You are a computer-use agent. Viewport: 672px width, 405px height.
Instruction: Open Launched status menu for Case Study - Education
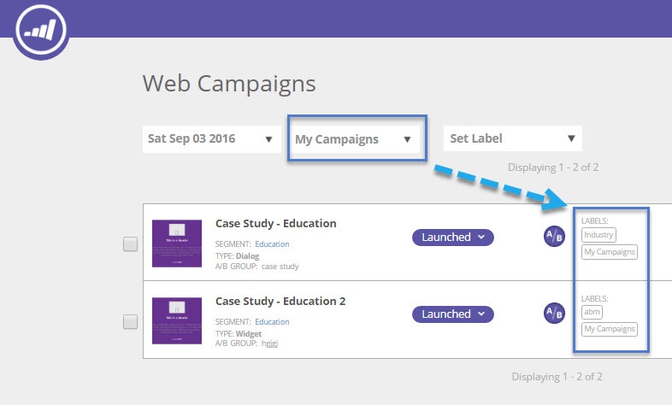(x=452, y=237)
